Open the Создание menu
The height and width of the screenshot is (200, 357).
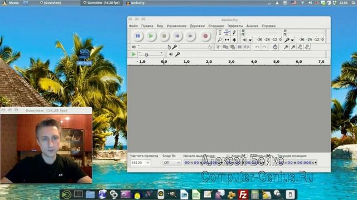(x=216, y=26)
